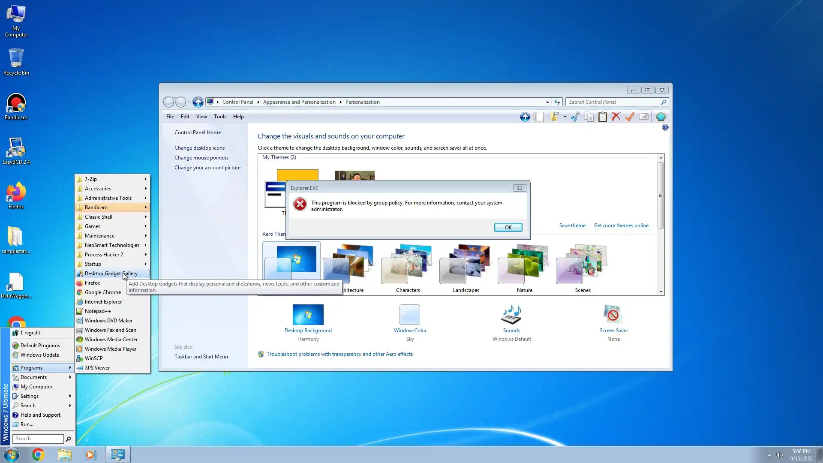This screenshot has width=823, height=463.
Task: Click the Copy pages toolbar icon
Action: click(589, 117)
